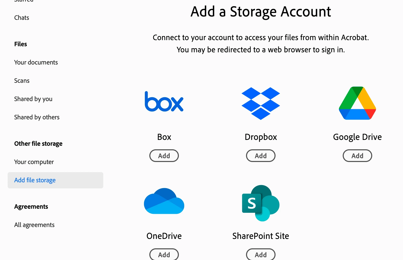Add a SharePoint Site account
This screenshot has width=403, height=260.
coord(261,254)
